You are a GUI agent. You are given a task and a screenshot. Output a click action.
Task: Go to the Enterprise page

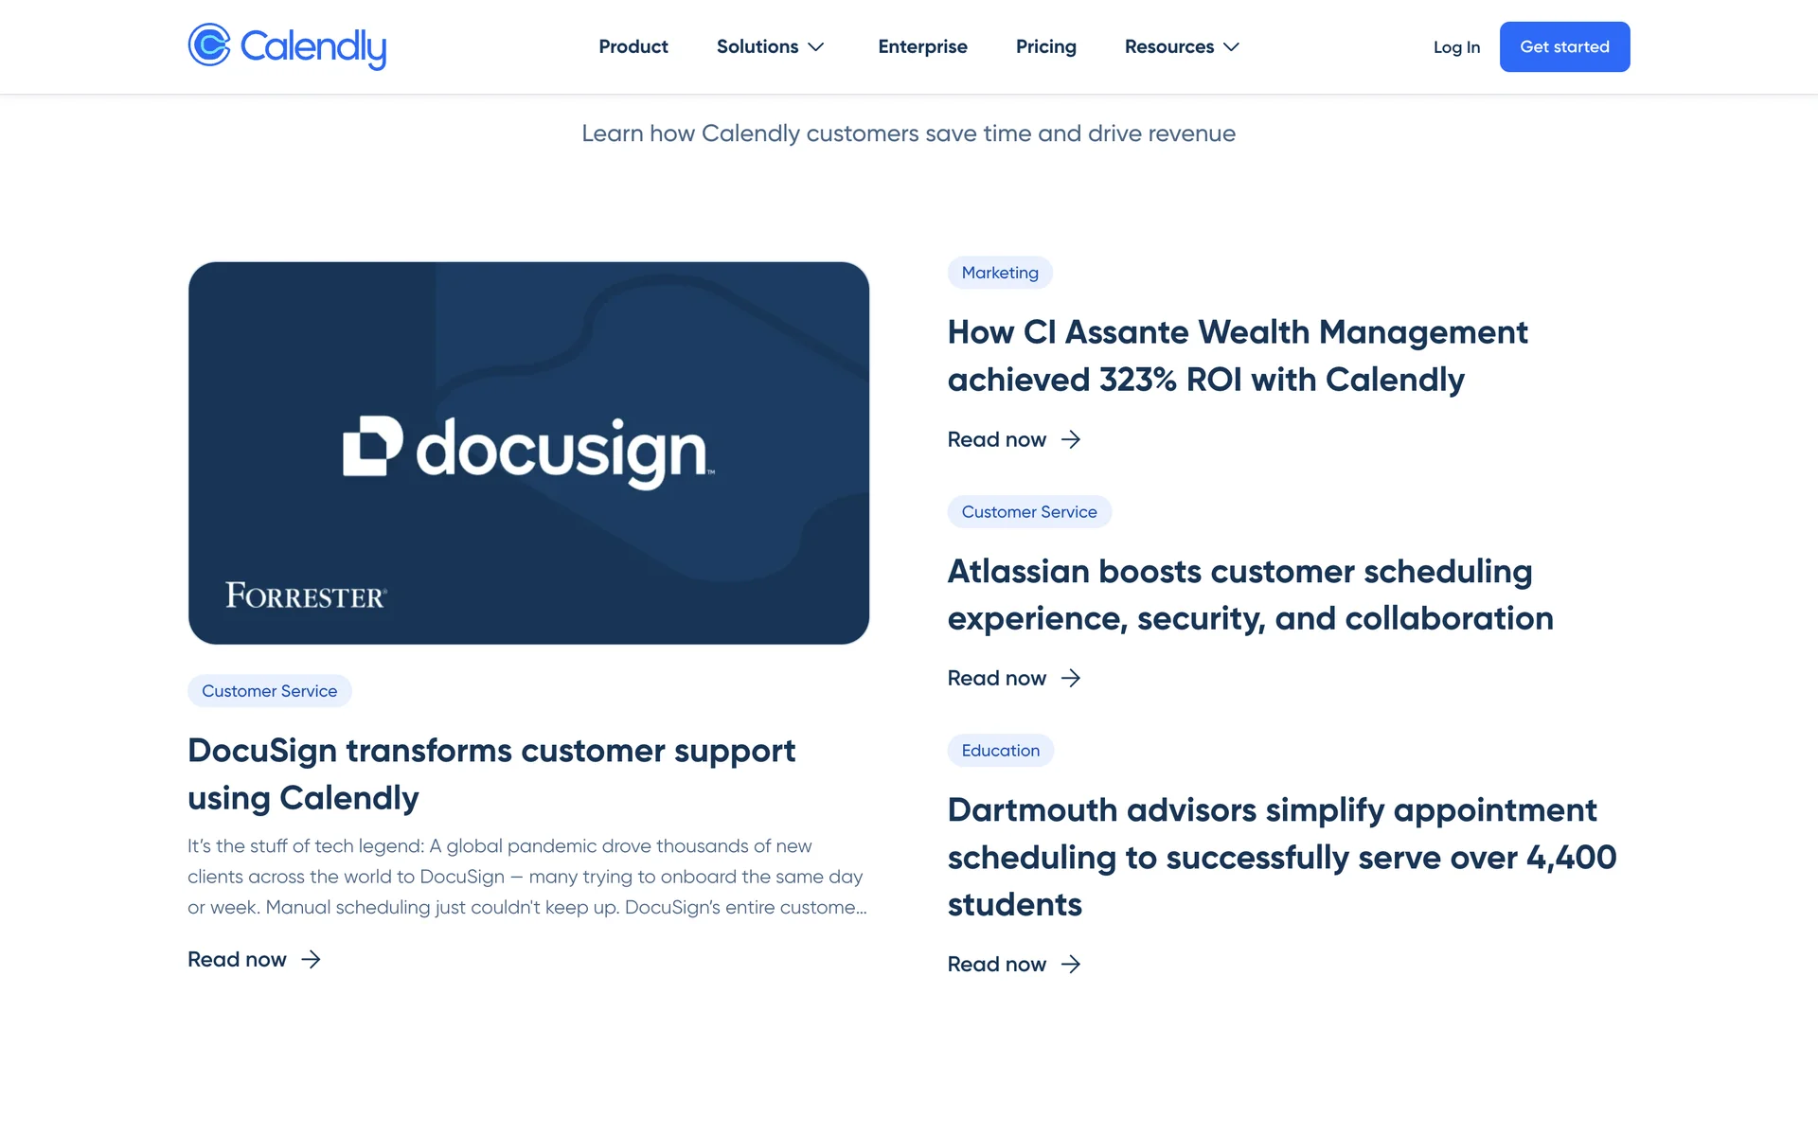pos(922,46)
